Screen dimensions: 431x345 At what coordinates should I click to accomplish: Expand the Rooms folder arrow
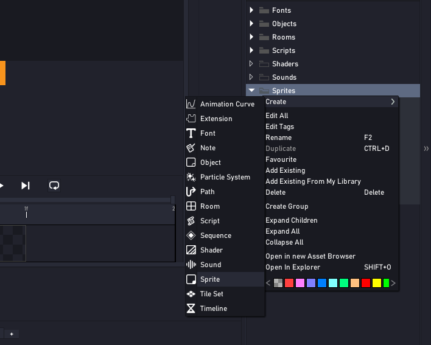coord(251,37)
